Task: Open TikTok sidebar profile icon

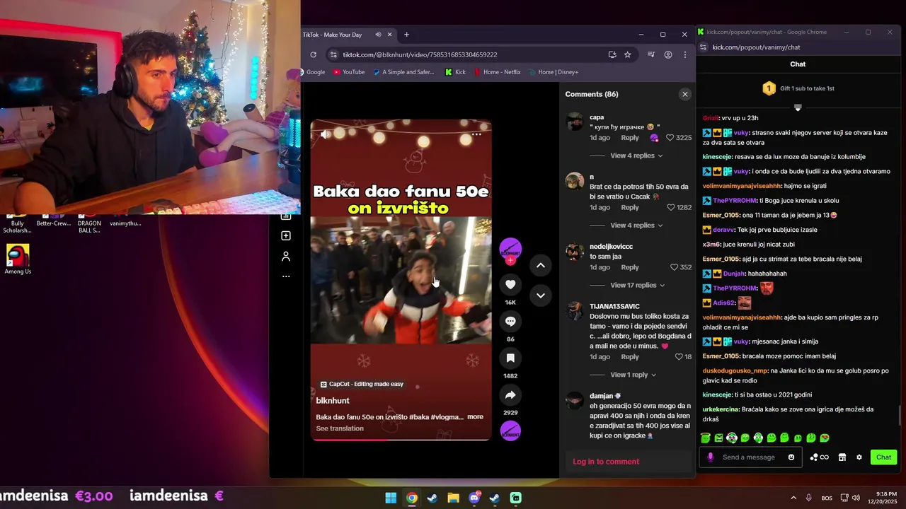Action: tap(286, 256)
